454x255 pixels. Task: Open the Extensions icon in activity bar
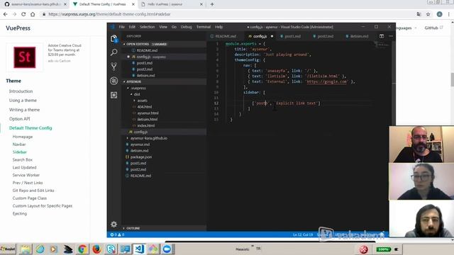click(113, 95)
